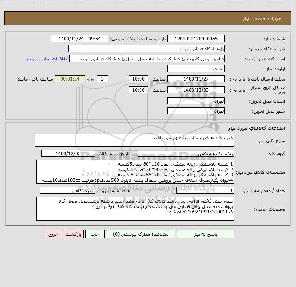
Task: Click label حداقل تاریخ اعتبار قیمت
Action: pos(268,90)
